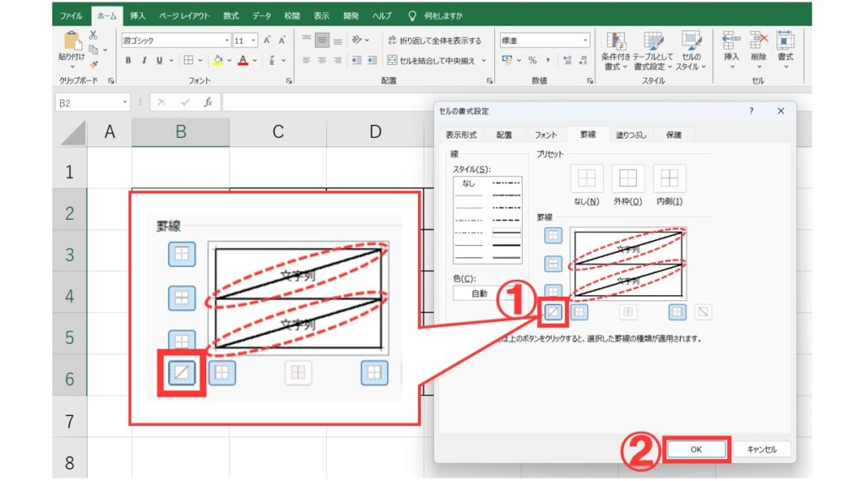Image resolution: width=865 pixels, height=481 pixels.
Task: Open the 色(C) 自動 color dropdown
Action: tap(480, 293)
